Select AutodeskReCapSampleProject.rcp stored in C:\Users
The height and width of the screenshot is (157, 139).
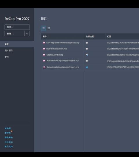(x=63, y=67)
